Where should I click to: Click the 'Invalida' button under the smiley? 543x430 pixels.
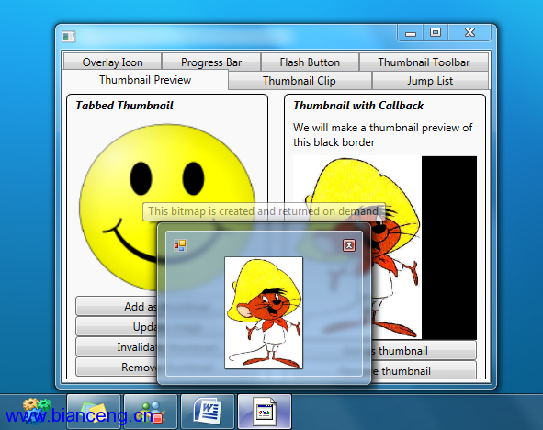(x=117, y=346)
